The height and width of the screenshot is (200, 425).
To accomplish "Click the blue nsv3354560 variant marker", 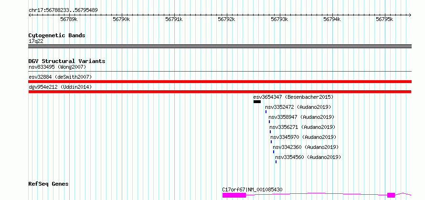I will point(276,162).
